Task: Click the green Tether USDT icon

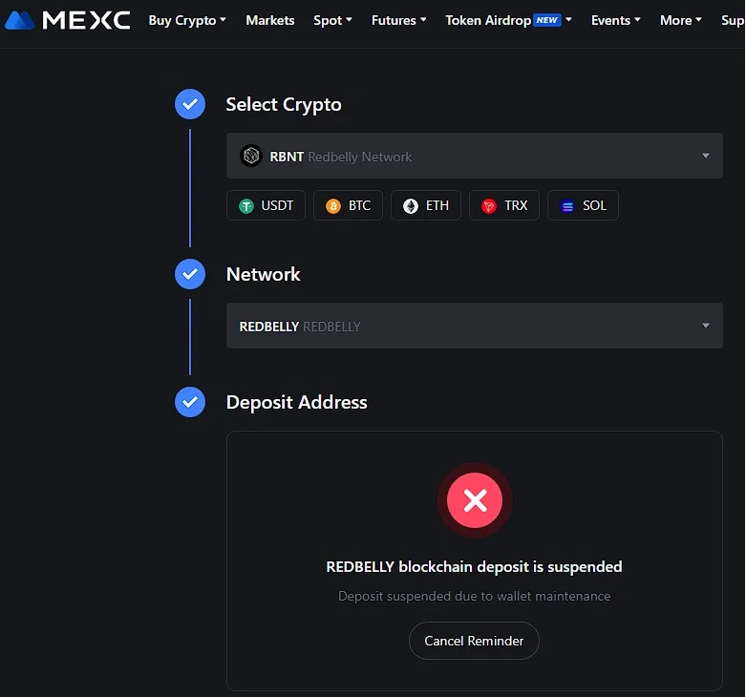Action: pos(246,206)
